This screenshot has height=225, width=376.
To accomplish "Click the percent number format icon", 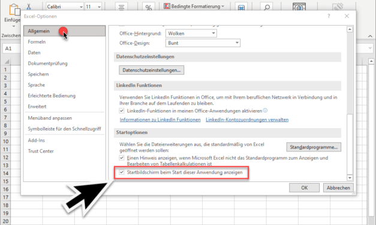I will pyautogui.click(x=149, y=7).
